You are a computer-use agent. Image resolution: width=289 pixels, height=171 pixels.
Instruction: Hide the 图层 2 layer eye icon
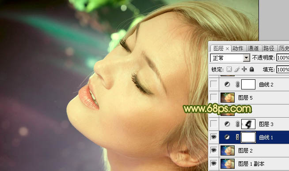pos(213,150)
